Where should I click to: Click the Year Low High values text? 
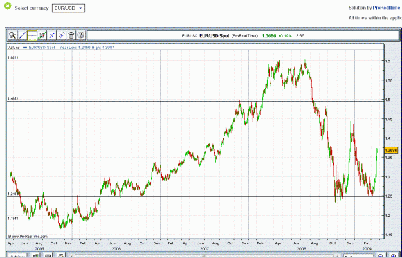click(87, 48)
